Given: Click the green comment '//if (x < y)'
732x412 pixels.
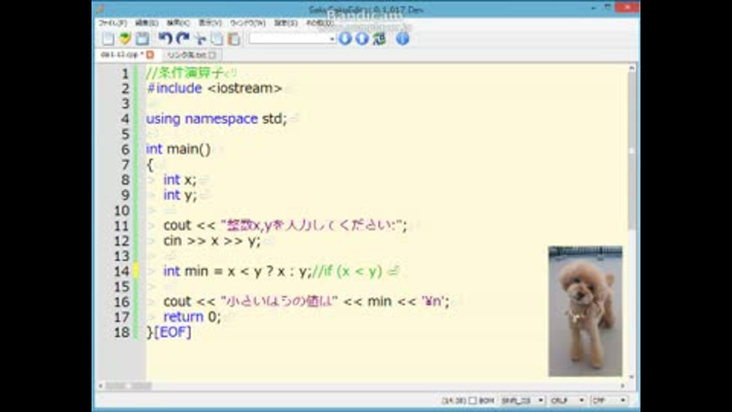Looking at the screenshot, I should pos(347,271).
